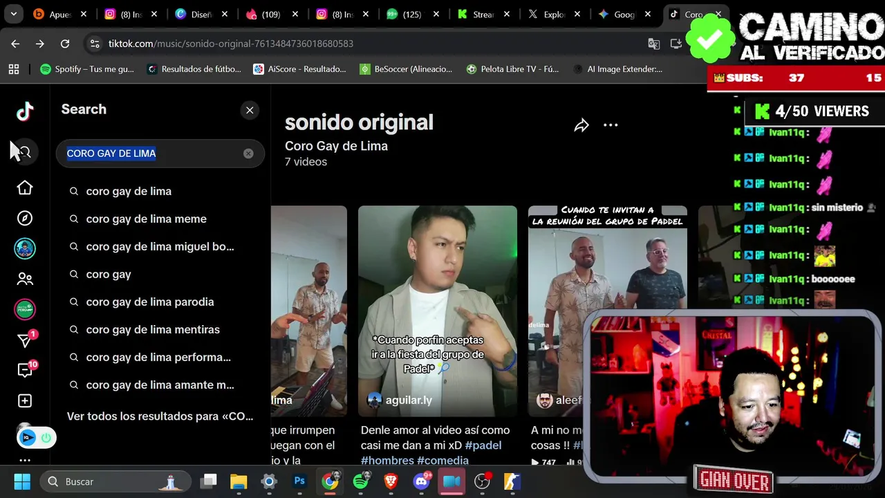Viewport: 885px width, 498px height.
Task: Clear the search field text
Action: [x=248, y=154]
